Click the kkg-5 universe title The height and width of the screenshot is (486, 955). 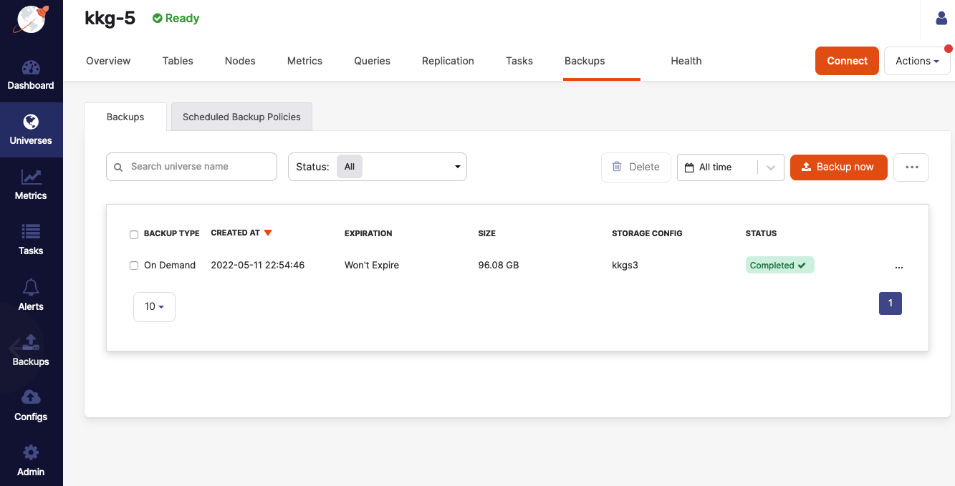[110, 19]
